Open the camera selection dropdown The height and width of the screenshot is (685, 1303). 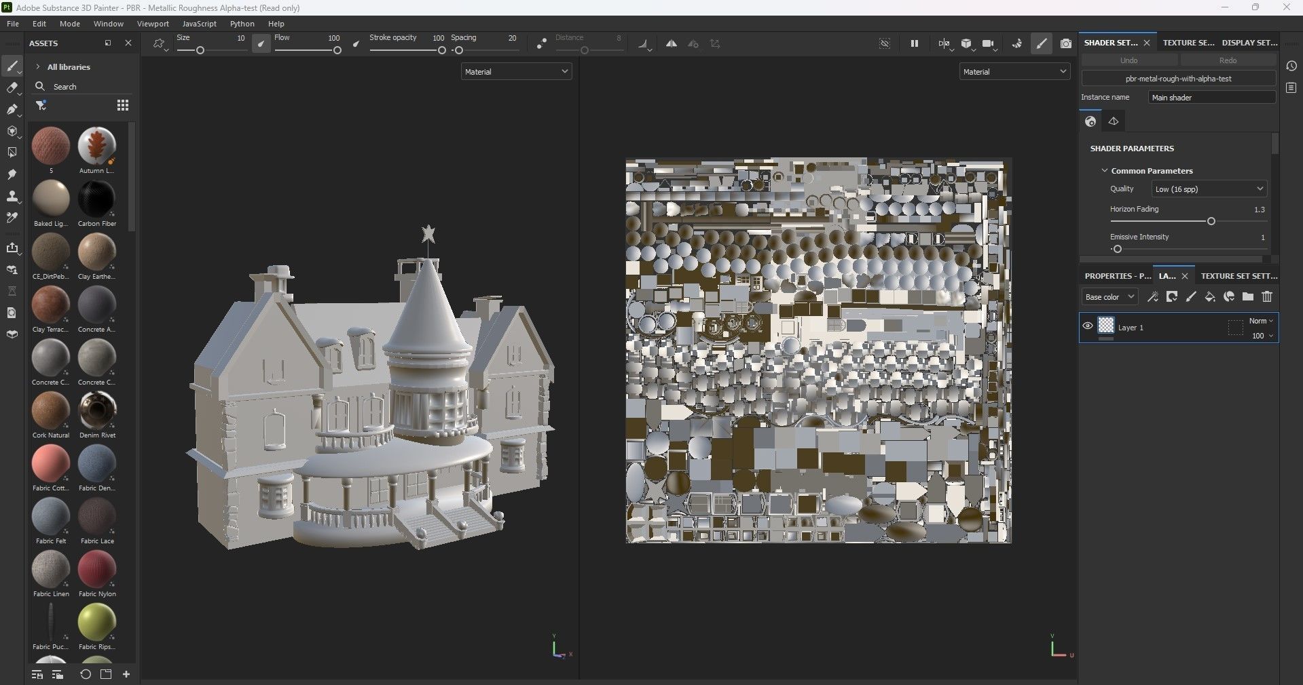(990, 44)
